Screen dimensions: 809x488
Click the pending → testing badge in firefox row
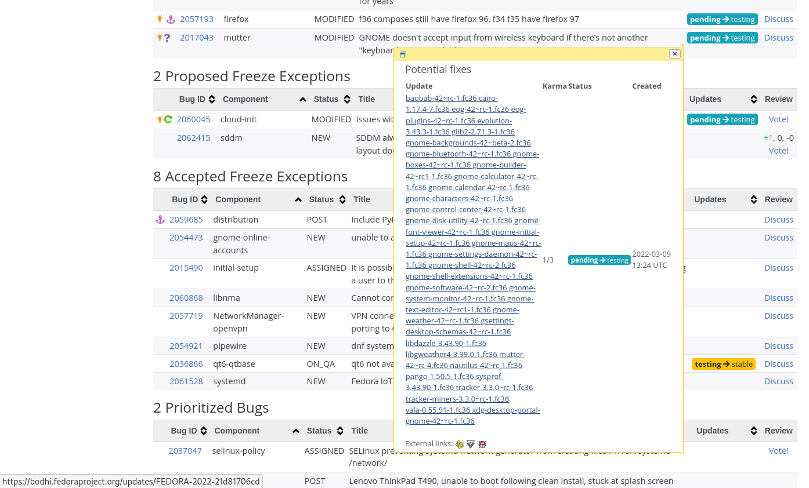[723, 19]
